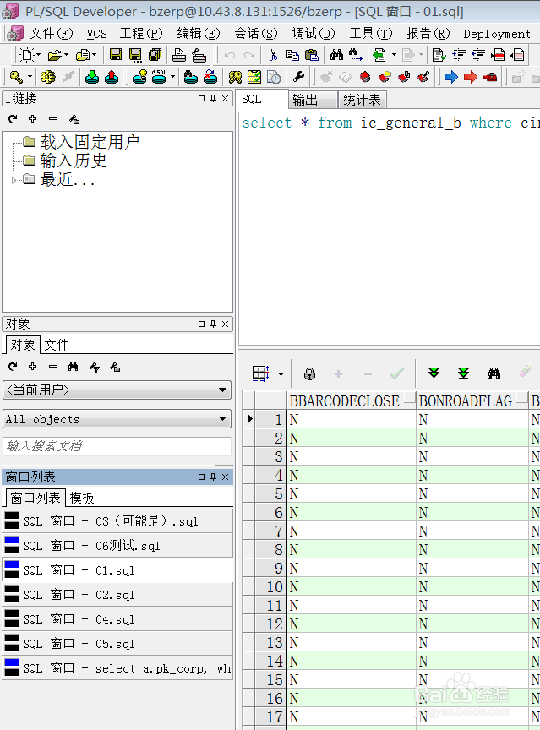This screenshot has width=540, height=730.
Task: Select SQL 窗口 - 04.sql in window list
Action: pyautogui.click(x=117, y=619)
